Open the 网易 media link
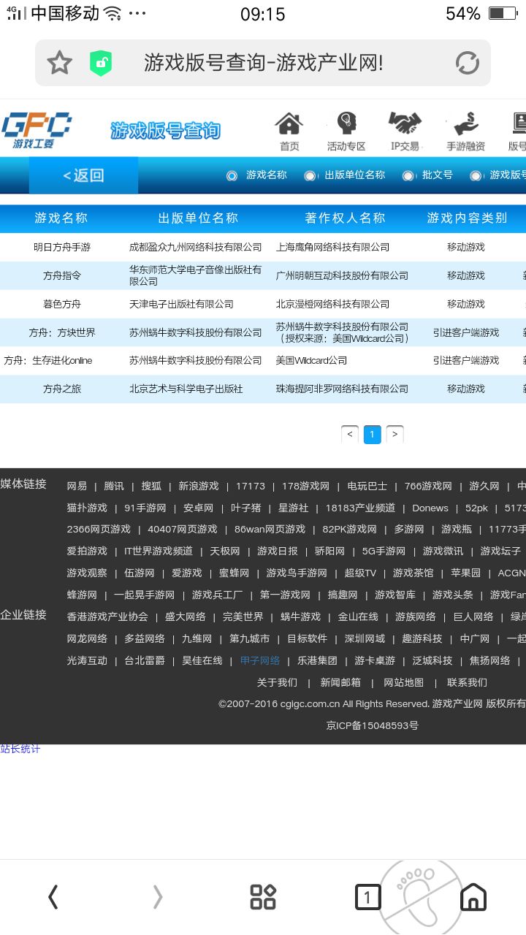 click(77, 486)
